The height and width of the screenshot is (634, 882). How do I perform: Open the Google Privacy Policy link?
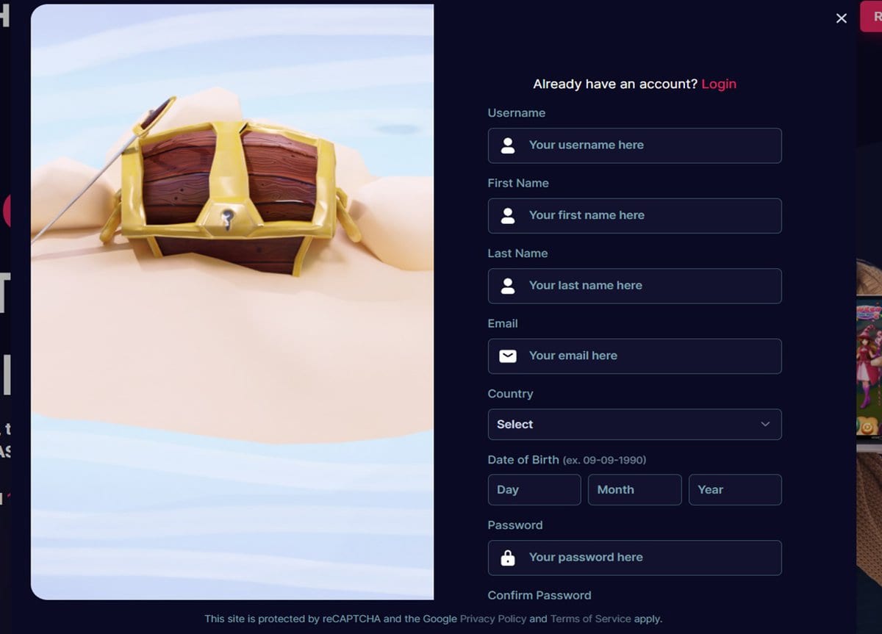pos(493,619)
